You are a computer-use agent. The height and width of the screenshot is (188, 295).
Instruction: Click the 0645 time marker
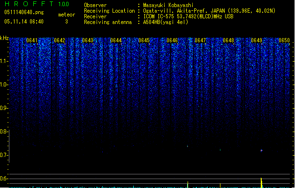144,40
